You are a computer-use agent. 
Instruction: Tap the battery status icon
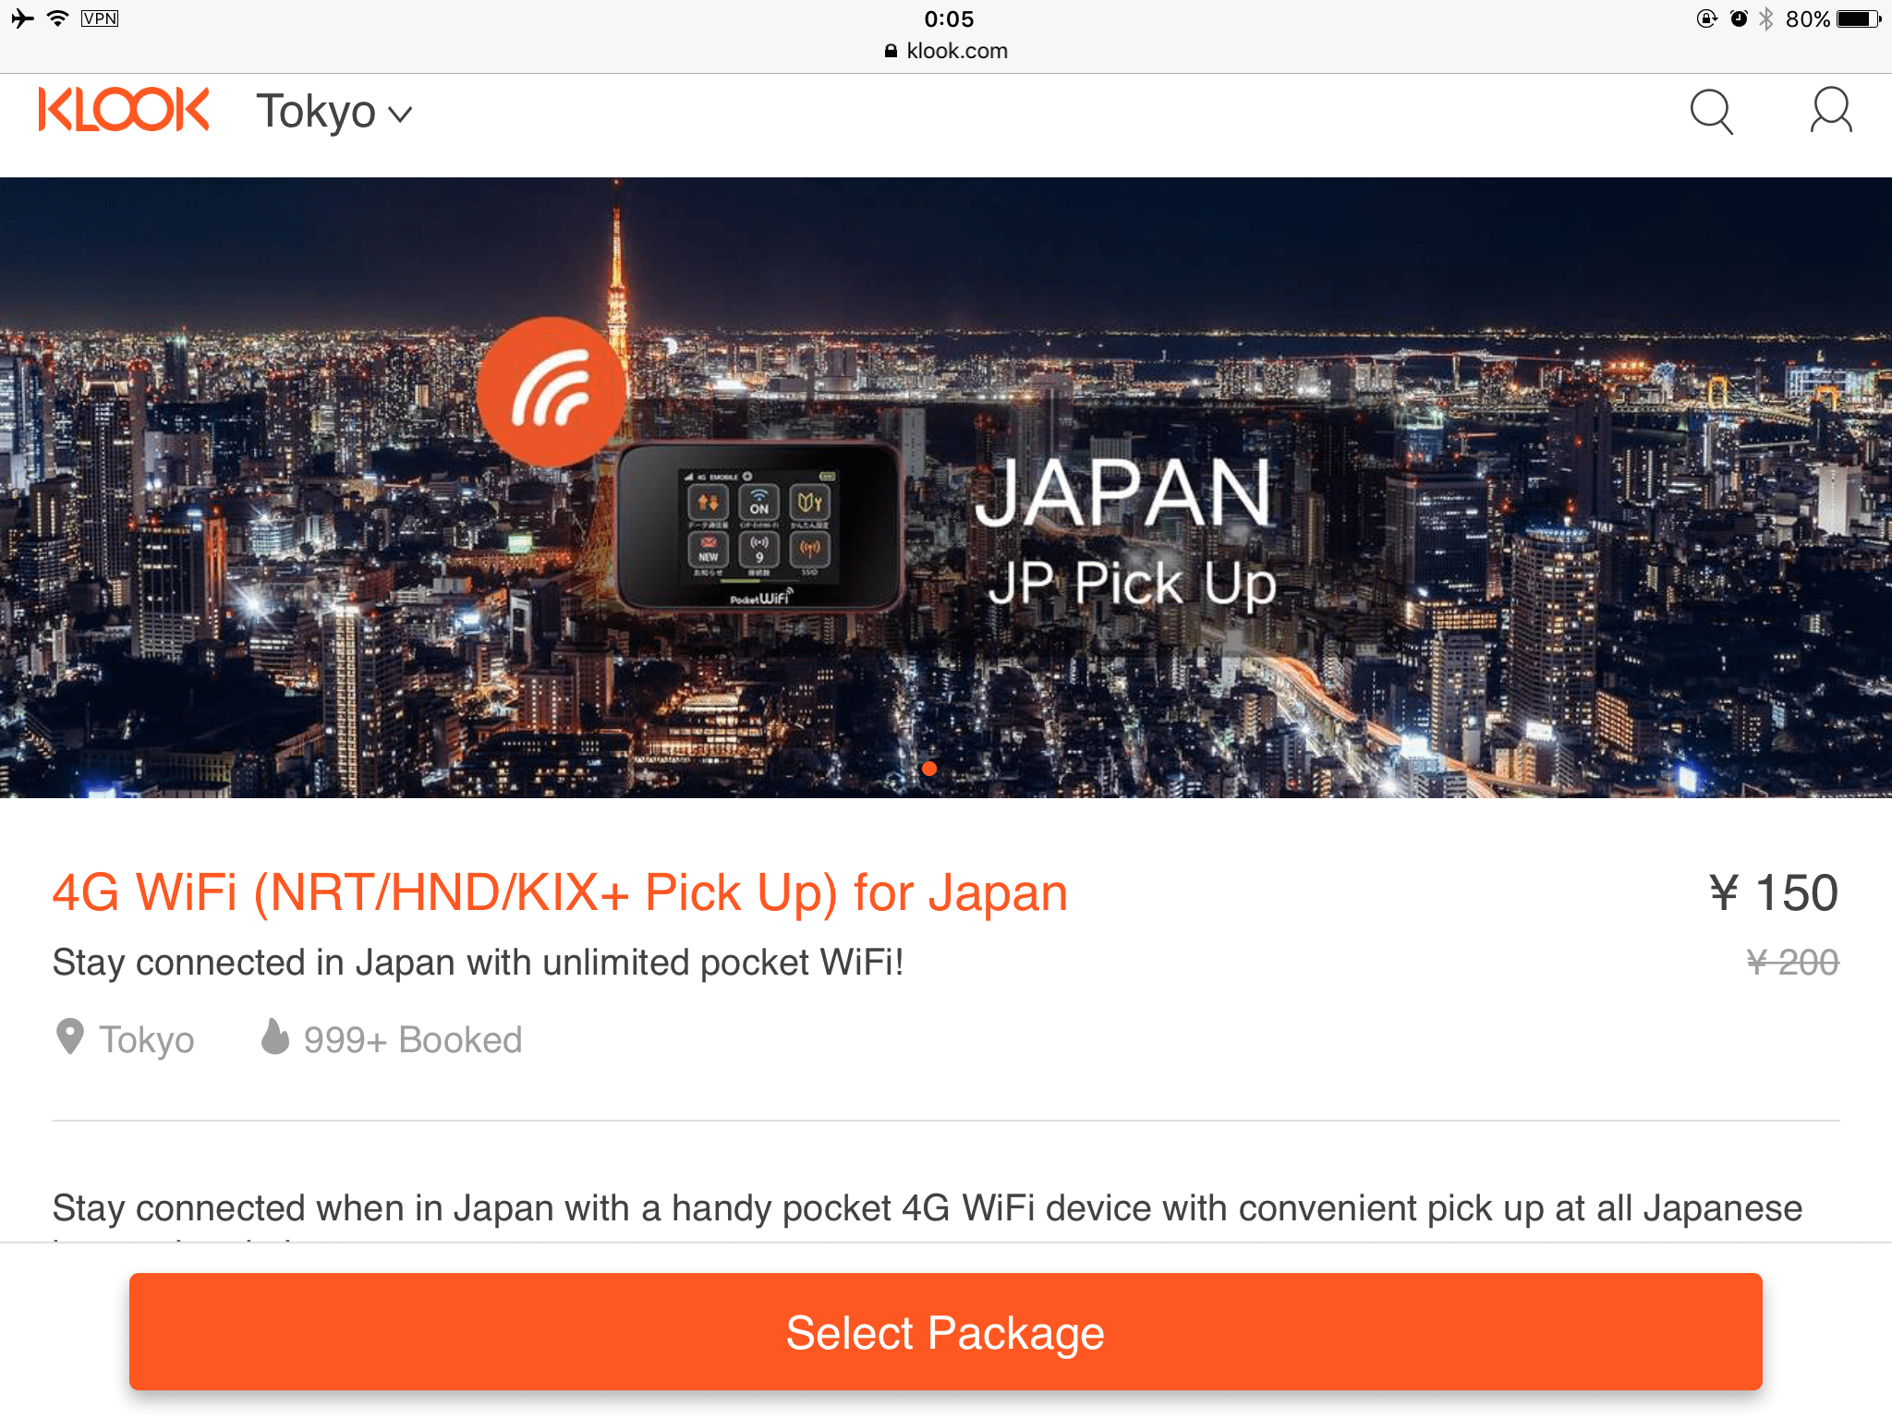1859,18
